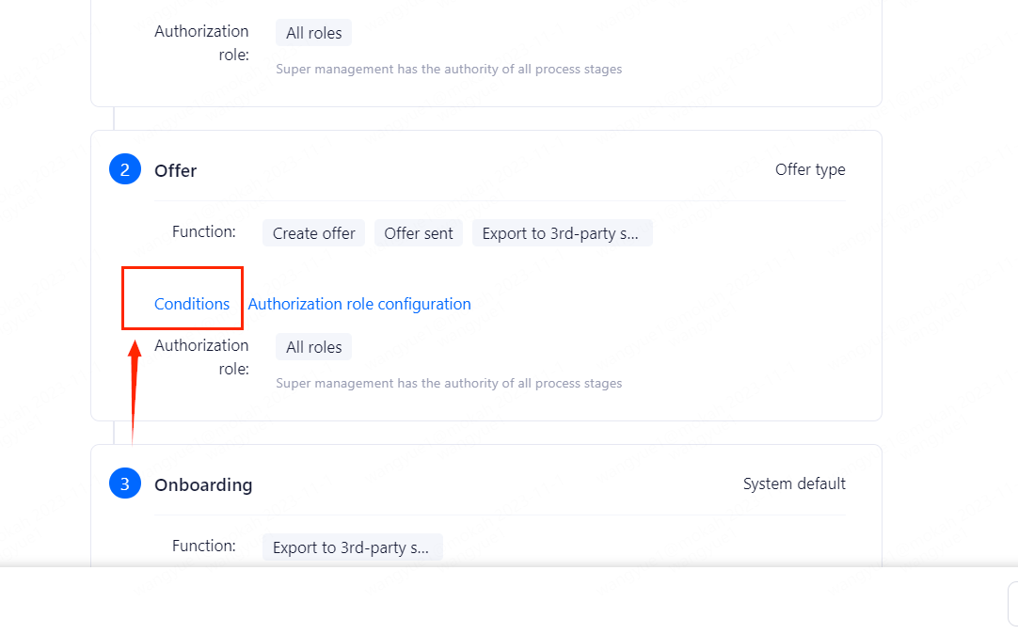Click the blue step 2 circle icon

(124, 170)
